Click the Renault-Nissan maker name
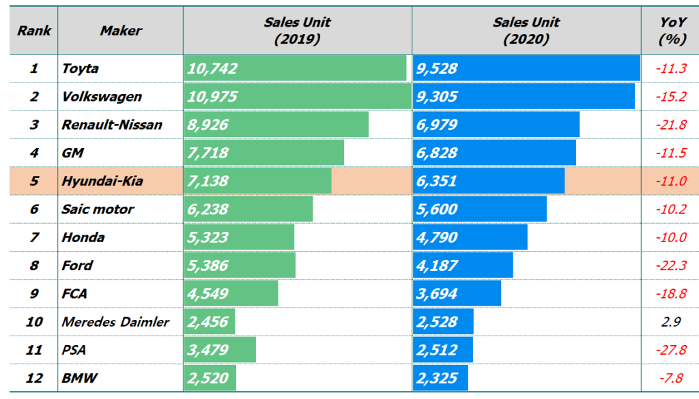The height and width of the screenshot is (399, 699). [x=112, y=125]
